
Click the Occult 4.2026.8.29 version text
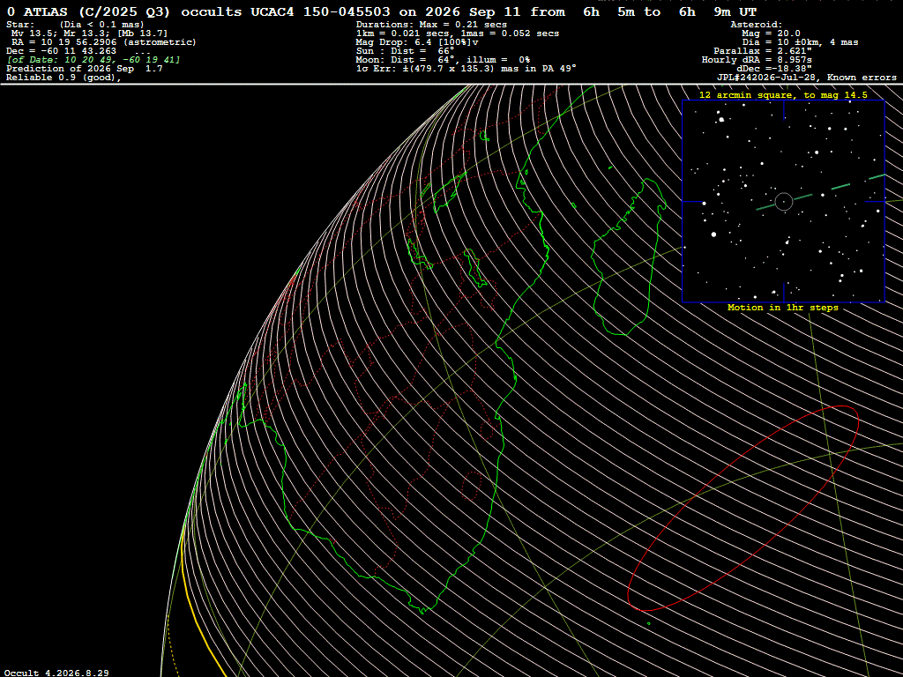click(56, 673)
